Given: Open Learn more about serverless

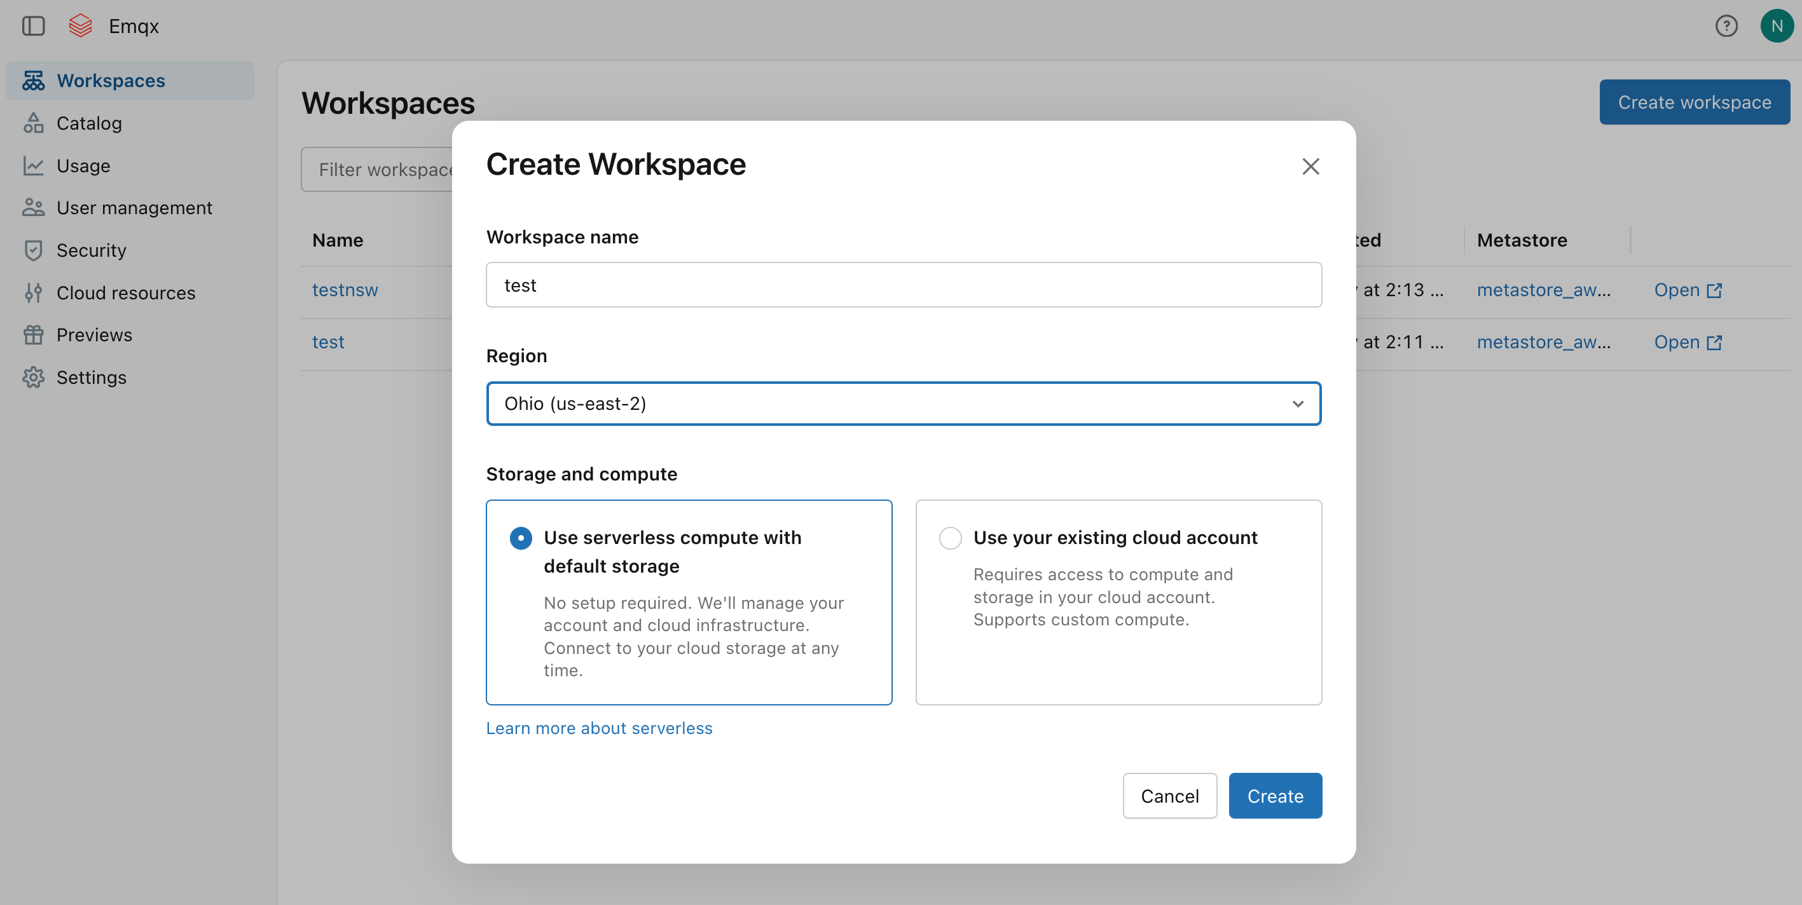Looking at the screenshot, I should pos(599,728).
